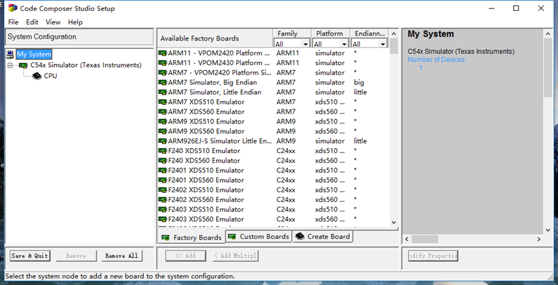The height and width of the screenshot is (285, 558).
Task: Select the CPU tree label
Action: [50, 76]
